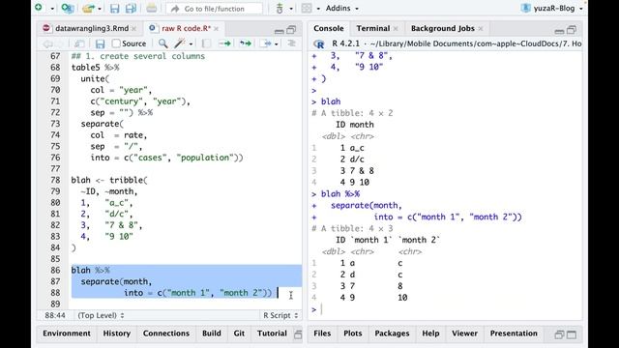Click the 'table5 %>%' code line

click(95, 68)
